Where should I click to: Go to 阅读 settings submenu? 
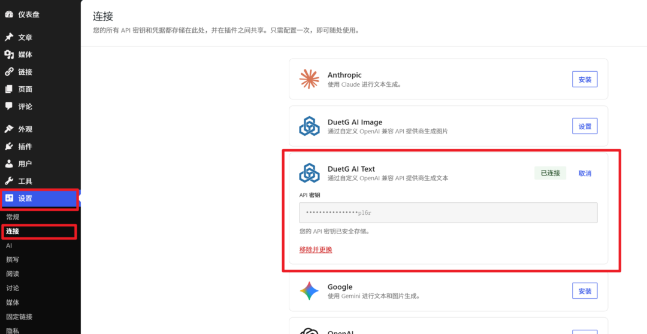point(13,274)
